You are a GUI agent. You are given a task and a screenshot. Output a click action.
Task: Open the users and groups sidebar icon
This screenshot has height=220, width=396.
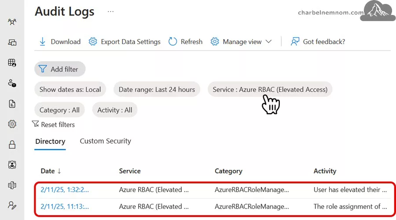point(12,22)
